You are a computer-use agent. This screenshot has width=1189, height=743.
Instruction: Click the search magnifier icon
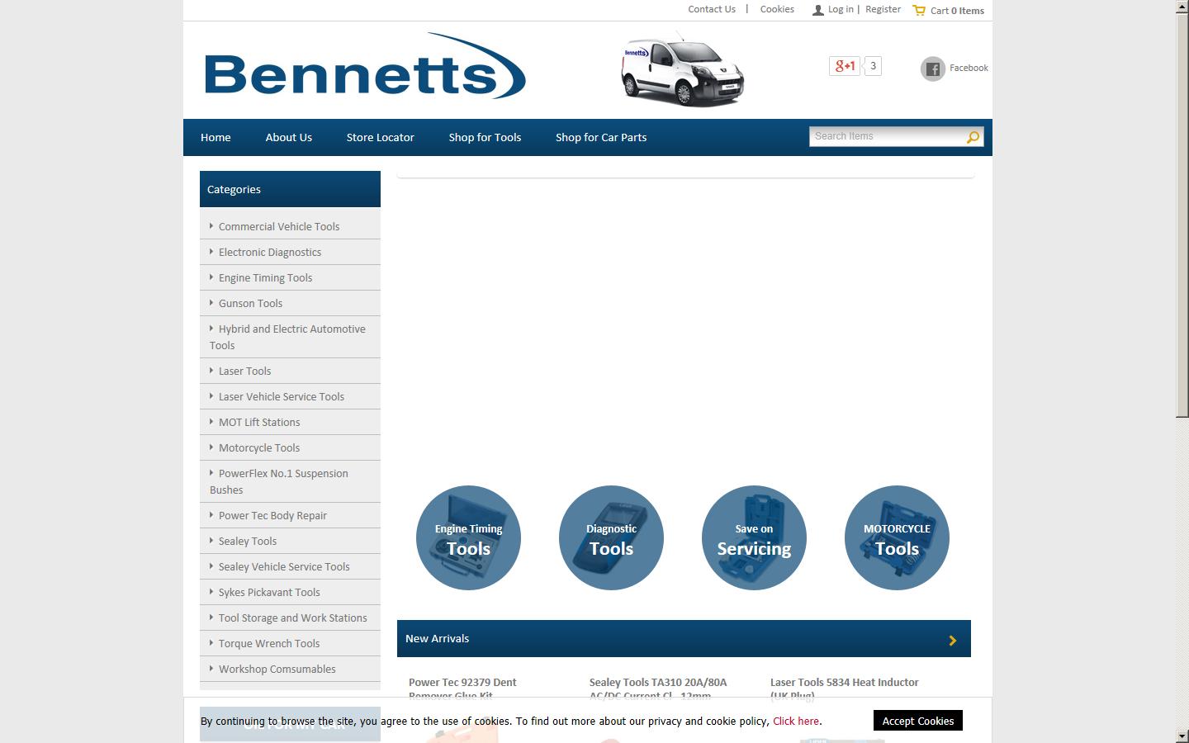click(972, 136)
